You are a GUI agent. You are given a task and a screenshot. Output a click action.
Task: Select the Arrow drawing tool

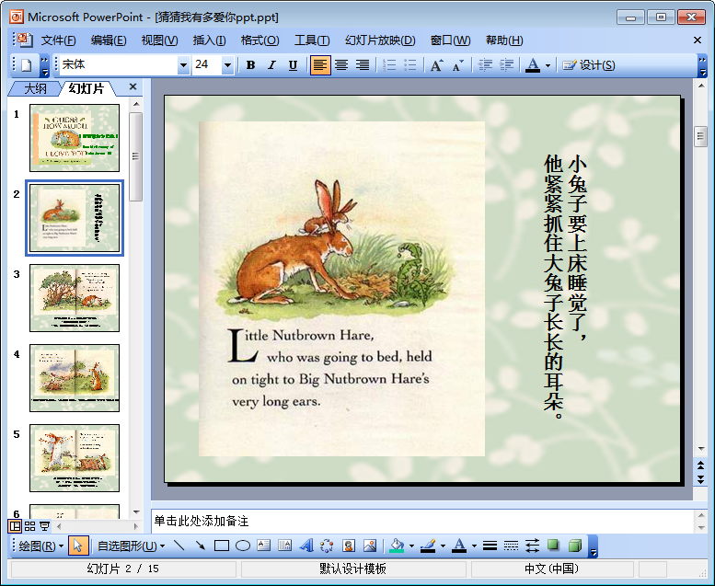201,546
